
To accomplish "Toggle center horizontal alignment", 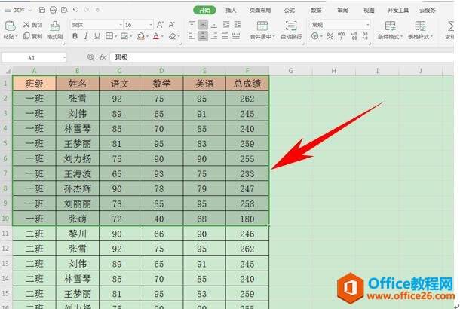I will tap(202, 36).
